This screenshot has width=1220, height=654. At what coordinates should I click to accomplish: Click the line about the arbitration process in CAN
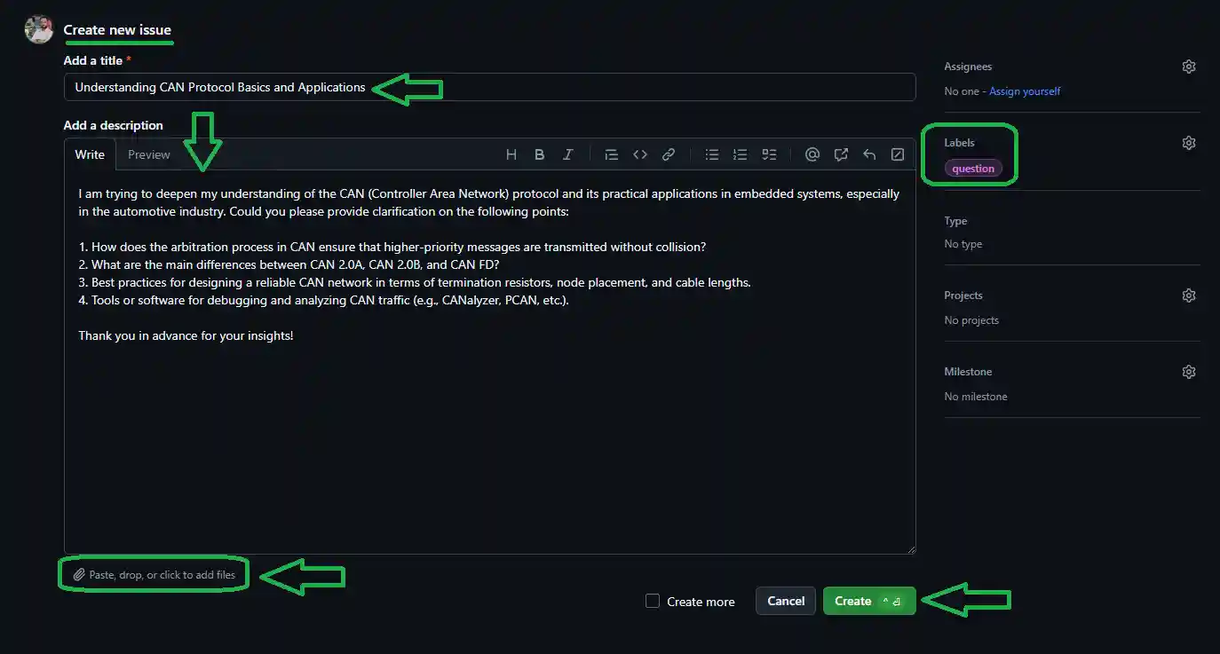click(x=392, y=247)
